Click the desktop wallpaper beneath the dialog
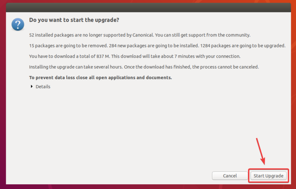296x189 pixels. click(x=146, y=186)
